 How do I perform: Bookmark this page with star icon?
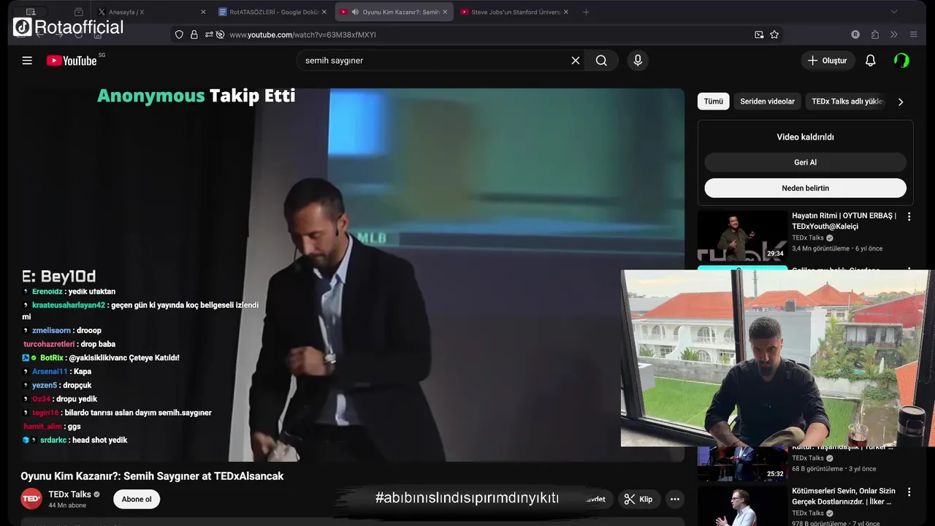coord(774,34)
